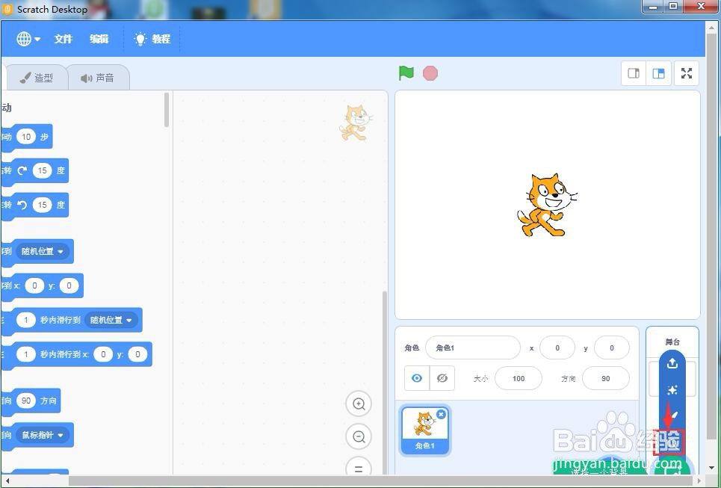Switch to the 造型 costumes tab
Screen dimensions: 721x488
37,78
